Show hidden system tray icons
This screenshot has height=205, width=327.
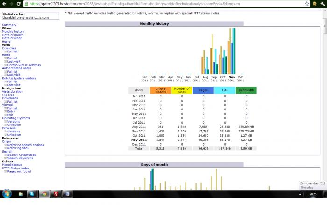pyautogui.click(x=300, y=194)
